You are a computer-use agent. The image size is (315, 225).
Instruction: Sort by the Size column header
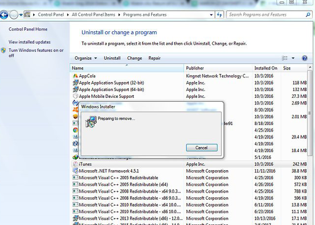tap(294, 68)
